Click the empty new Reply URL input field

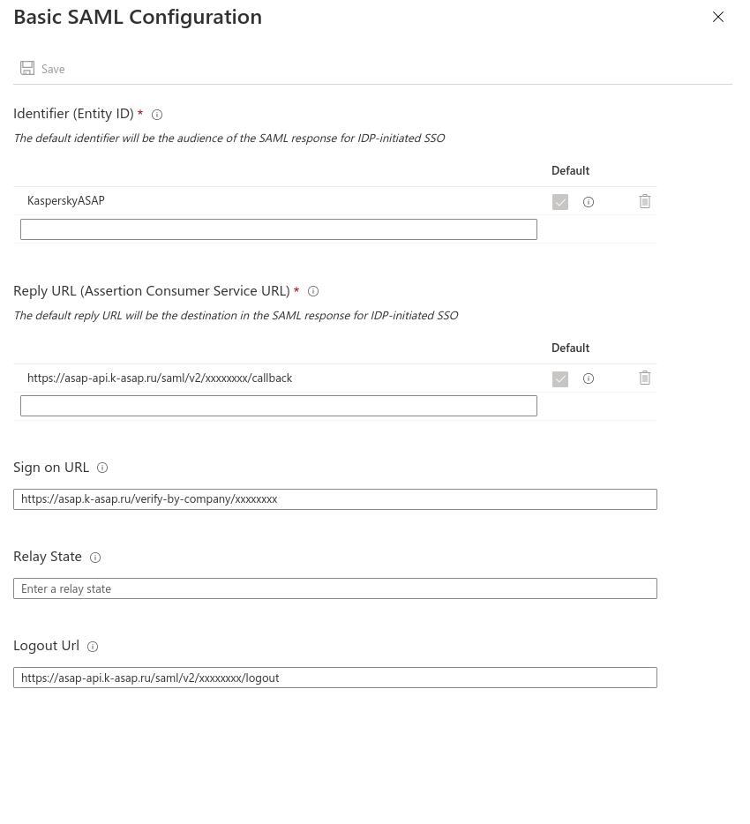point(278,406)
